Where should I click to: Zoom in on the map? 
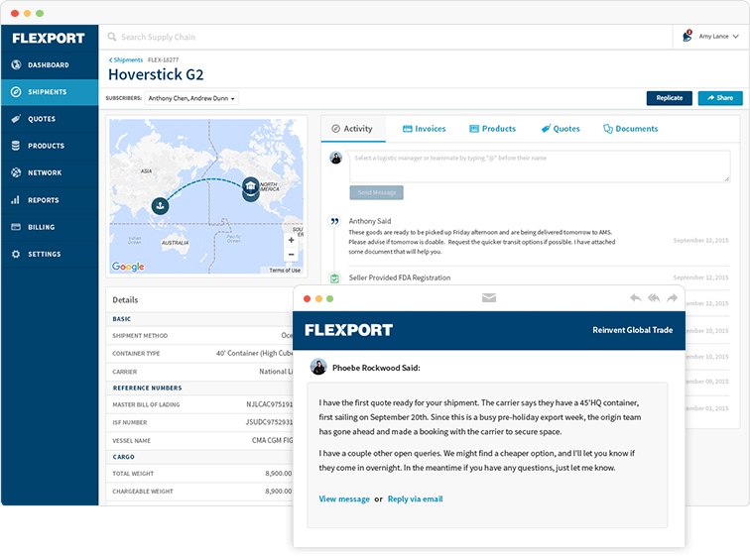coord(291,240)
